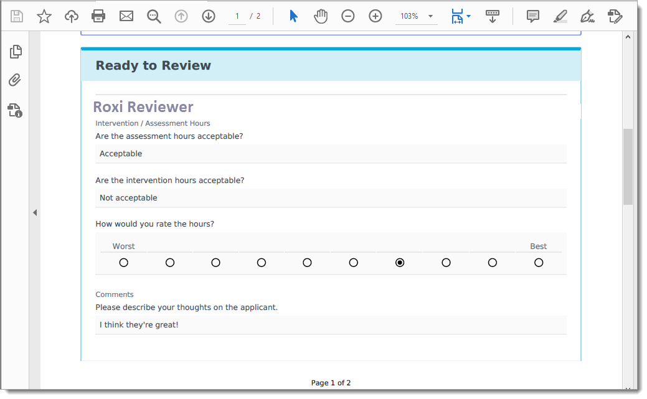Upload the file with the cloud icon
The height and width of the screenshot is (399, 647).
72,17
